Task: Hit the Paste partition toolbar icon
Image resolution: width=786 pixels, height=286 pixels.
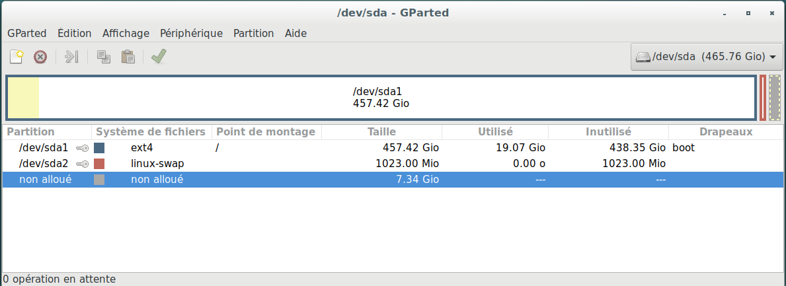Action: [x=128, y=57]
